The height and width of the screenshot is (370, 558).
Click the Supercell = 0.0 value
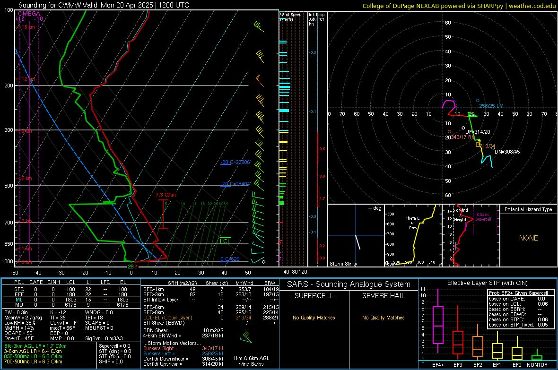coord(114,346)
